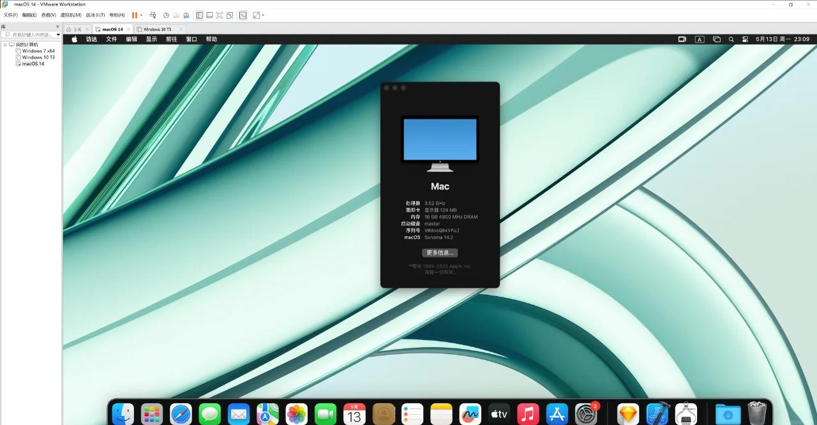Select Windows 7 x64 in library
This screenshot has height=425, width=817.
tap(38, 51)
